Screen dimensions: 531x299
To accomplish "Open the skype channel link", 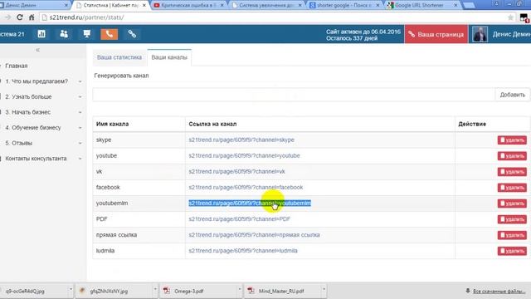I will tap(241, 140).
